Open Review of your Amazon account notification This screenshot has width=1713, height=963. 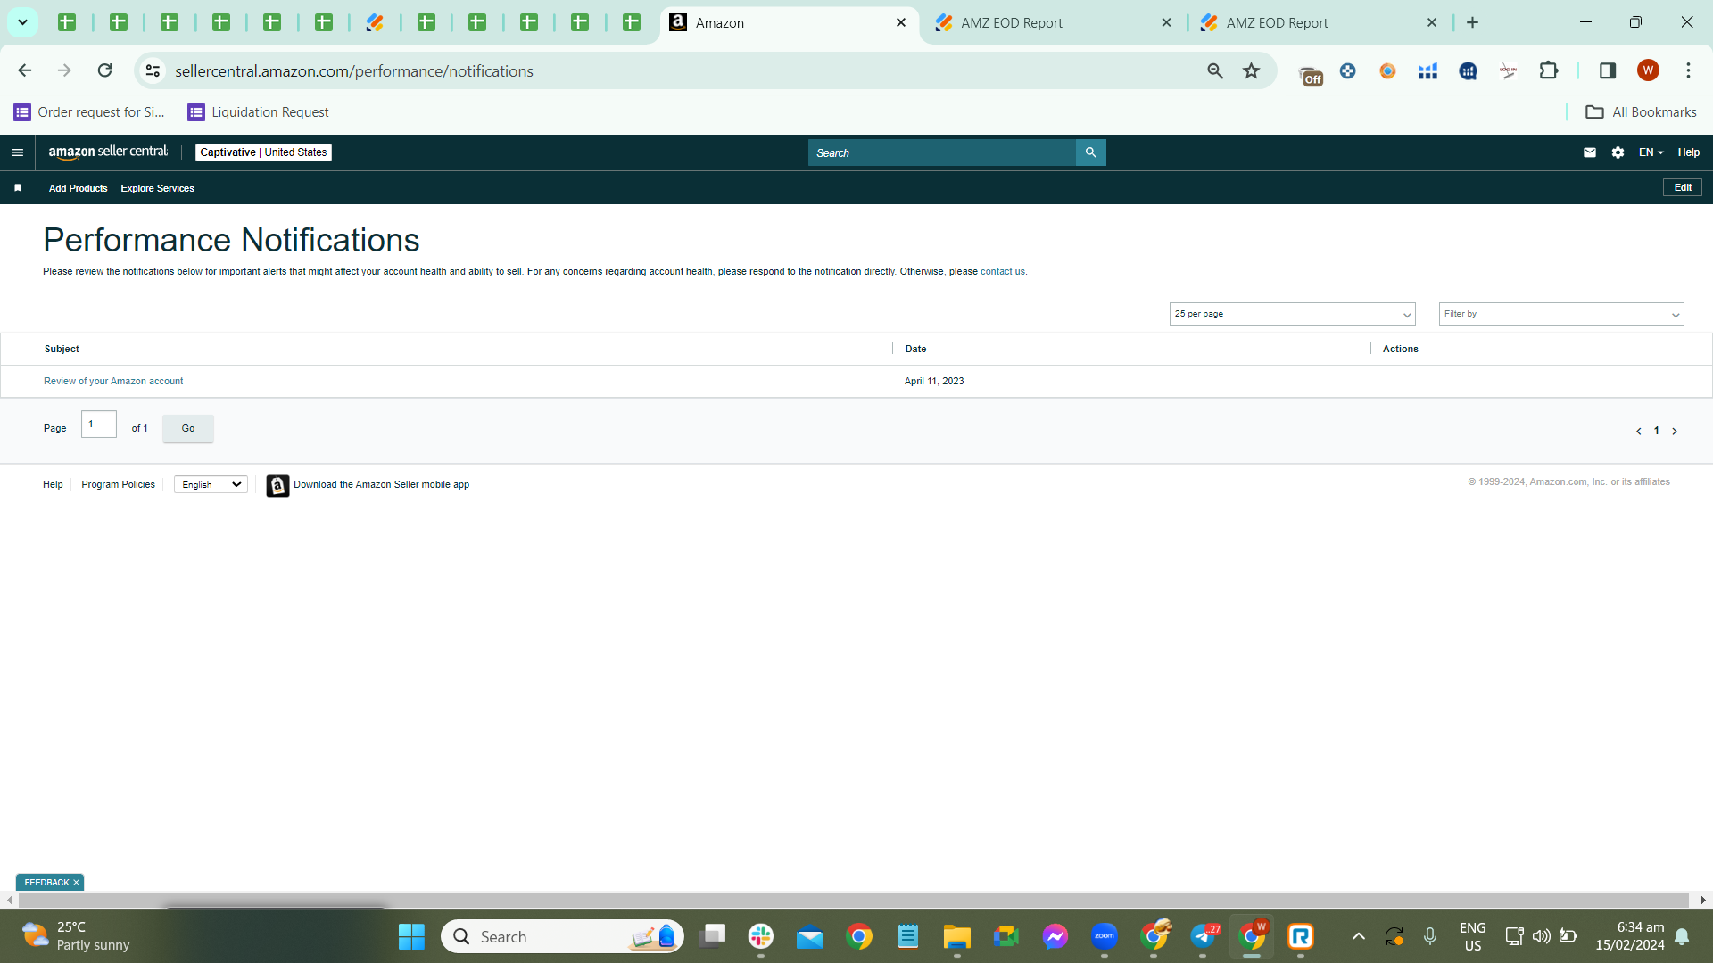(x=113, y=382)
